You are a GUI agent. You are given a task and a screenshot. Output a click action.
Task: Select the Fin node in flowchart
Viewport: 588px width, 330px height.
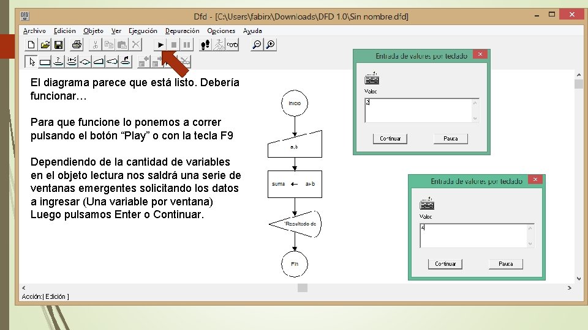pos(295,264)
